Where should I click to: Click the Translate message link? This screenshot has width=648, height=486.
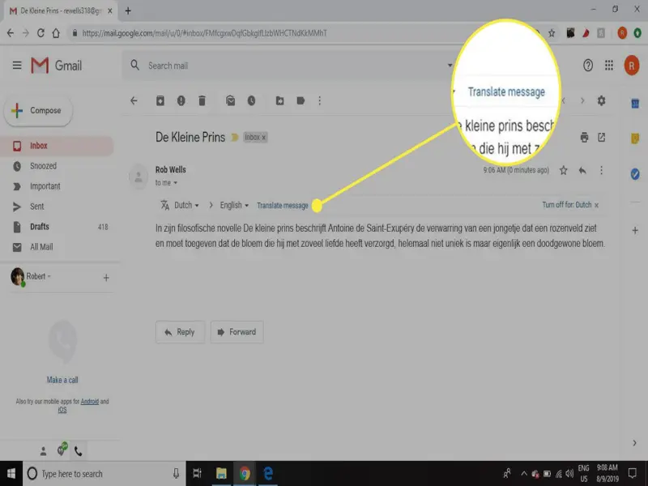282,205
